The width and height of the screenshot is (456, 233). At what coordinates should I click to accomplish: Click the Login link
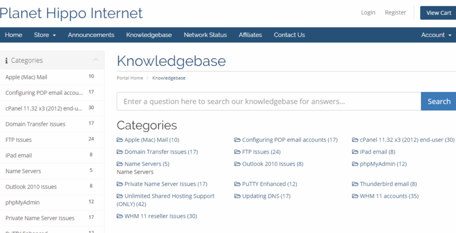pyautogui.click(x=368, y=12)
